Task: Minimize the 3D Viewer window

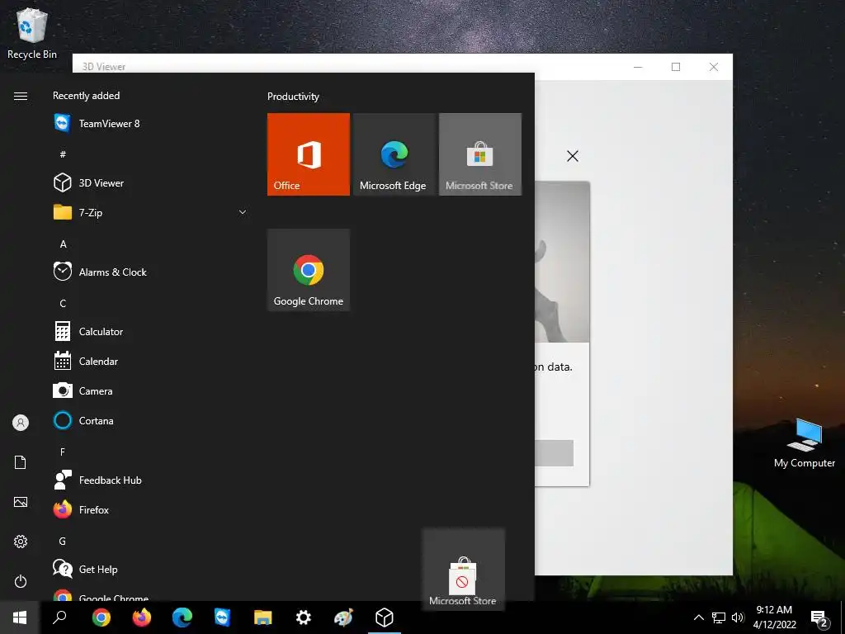Action: pyautogui.click(x=638, y=67)
